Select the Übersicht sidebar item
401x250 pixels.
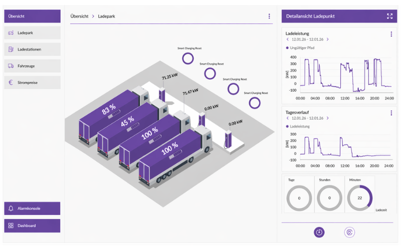(32, 16)
